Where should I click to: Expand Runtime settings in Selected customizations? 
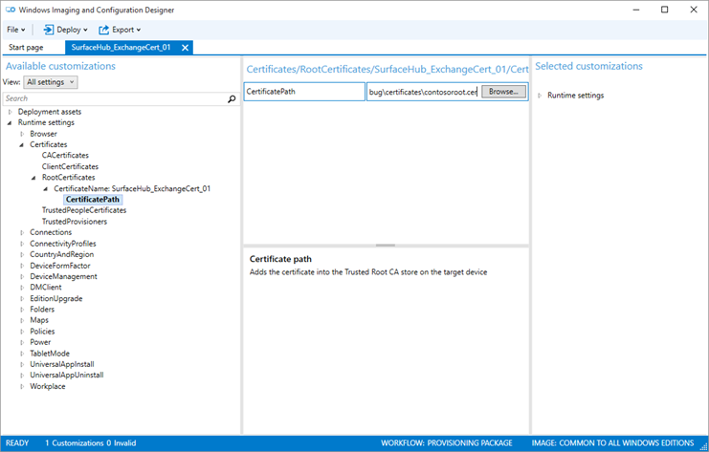[540, 96]
